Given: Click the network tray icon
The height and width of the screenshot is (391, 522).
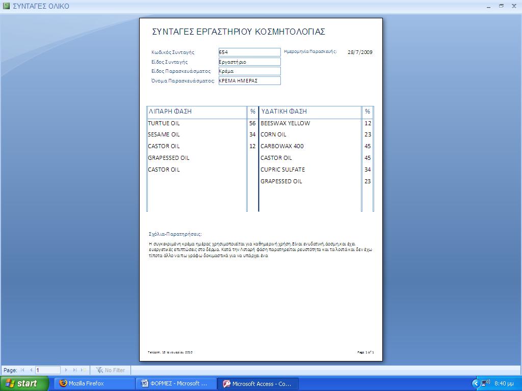Looking at the screenshot, I should tap(485, 383).
